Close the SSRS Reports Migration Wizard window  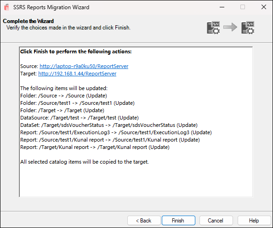click(264, 7)
